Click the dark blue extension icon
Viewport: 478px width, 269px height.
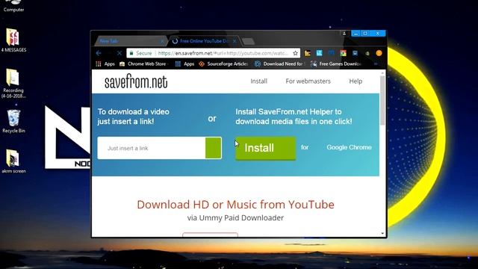pos(331,53)
